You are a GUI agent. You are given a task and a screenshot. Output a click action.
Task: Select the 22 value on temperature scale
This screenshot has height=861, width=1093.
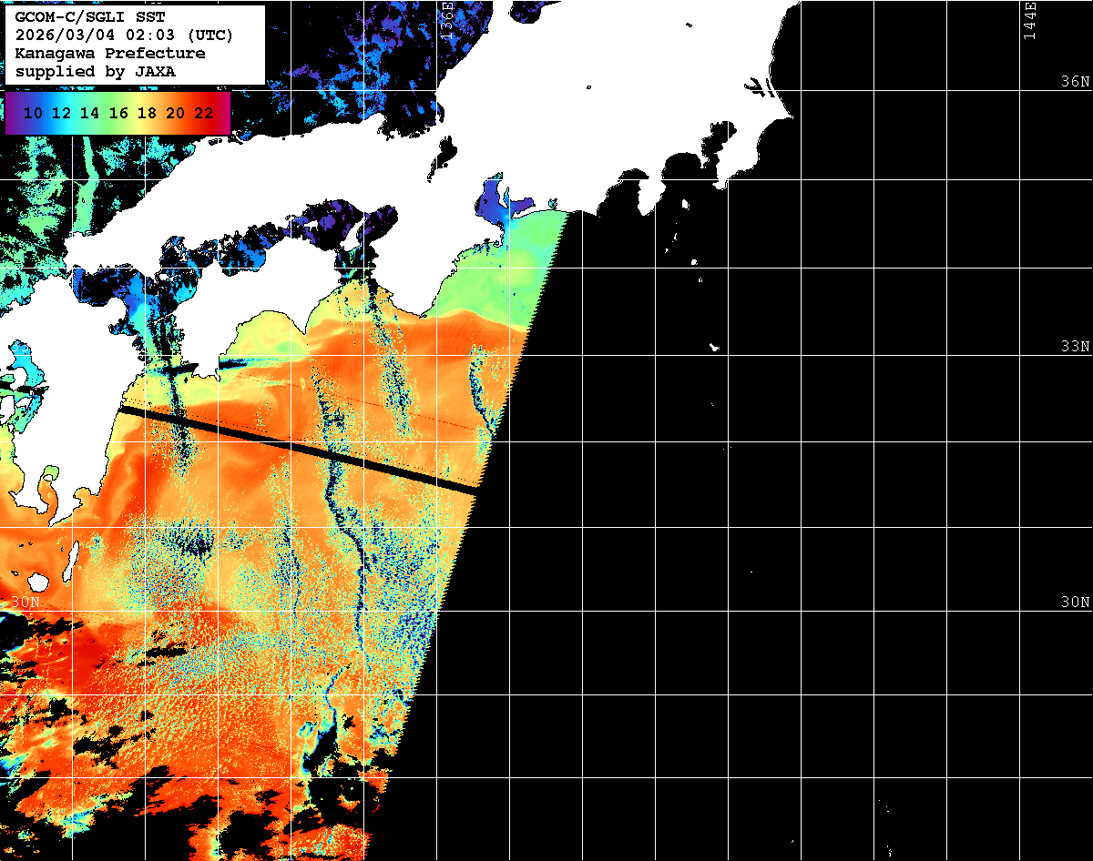204,113
